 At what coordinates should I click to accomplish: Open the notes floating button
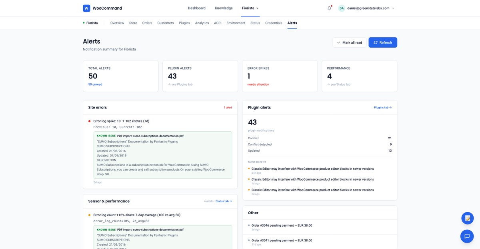pos(467,218)
